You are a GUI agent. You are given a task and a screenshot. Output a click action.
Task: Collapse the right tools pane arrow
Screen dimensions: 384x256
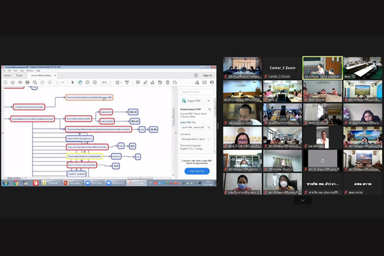(x=176, y=133)
